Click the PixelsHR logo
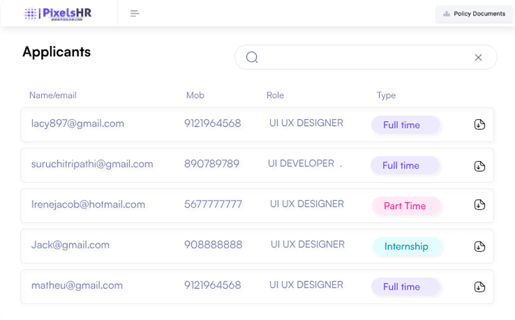This screenshot has height=320, width=515. [58, 14]
